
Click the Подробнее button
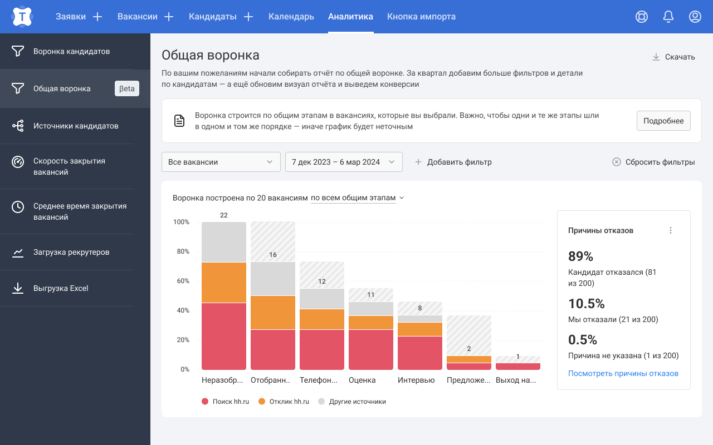663,121
